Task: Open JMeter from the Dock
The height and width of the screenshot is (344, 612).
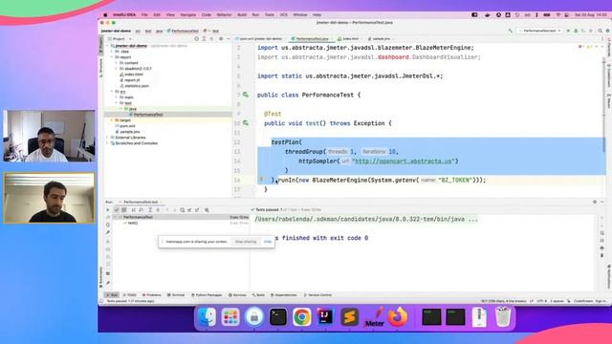Action: tap(374, 316)
